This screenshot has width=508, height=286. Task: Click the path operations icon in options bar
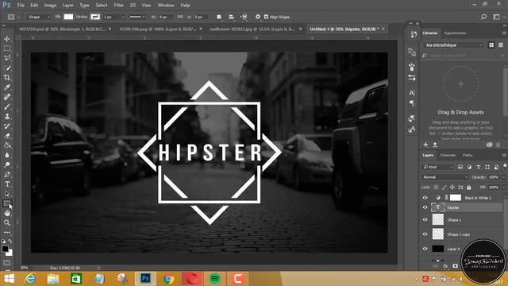[x=219, y=17]
